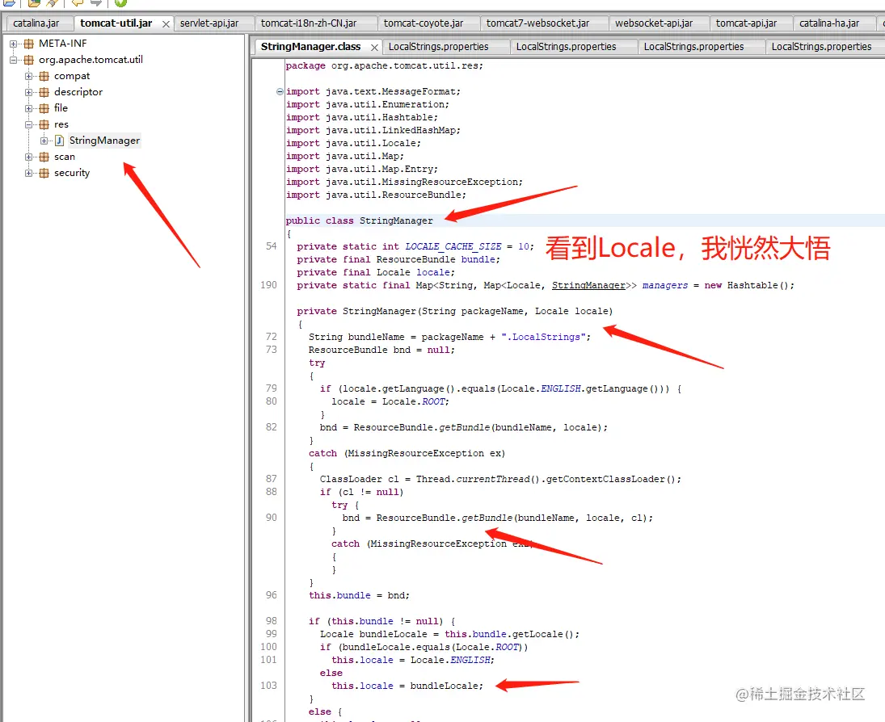Click the scan package icon
Image resolution: width=885 pixels, height=722 pixels.
[44, 157]
